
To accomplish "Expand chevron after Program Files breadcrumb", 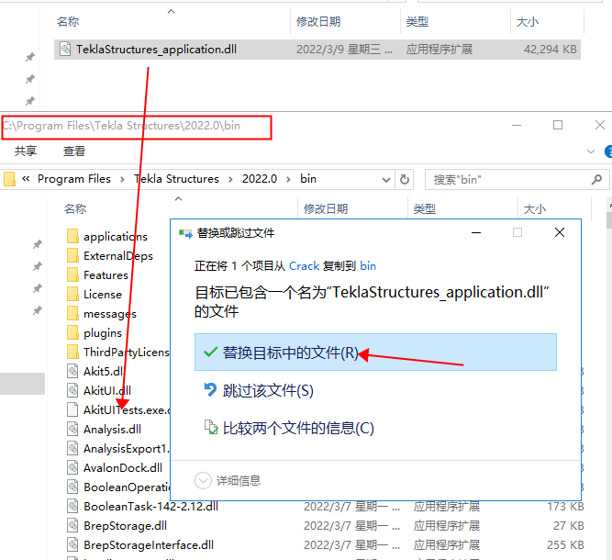I will click(x=123, y=179).
